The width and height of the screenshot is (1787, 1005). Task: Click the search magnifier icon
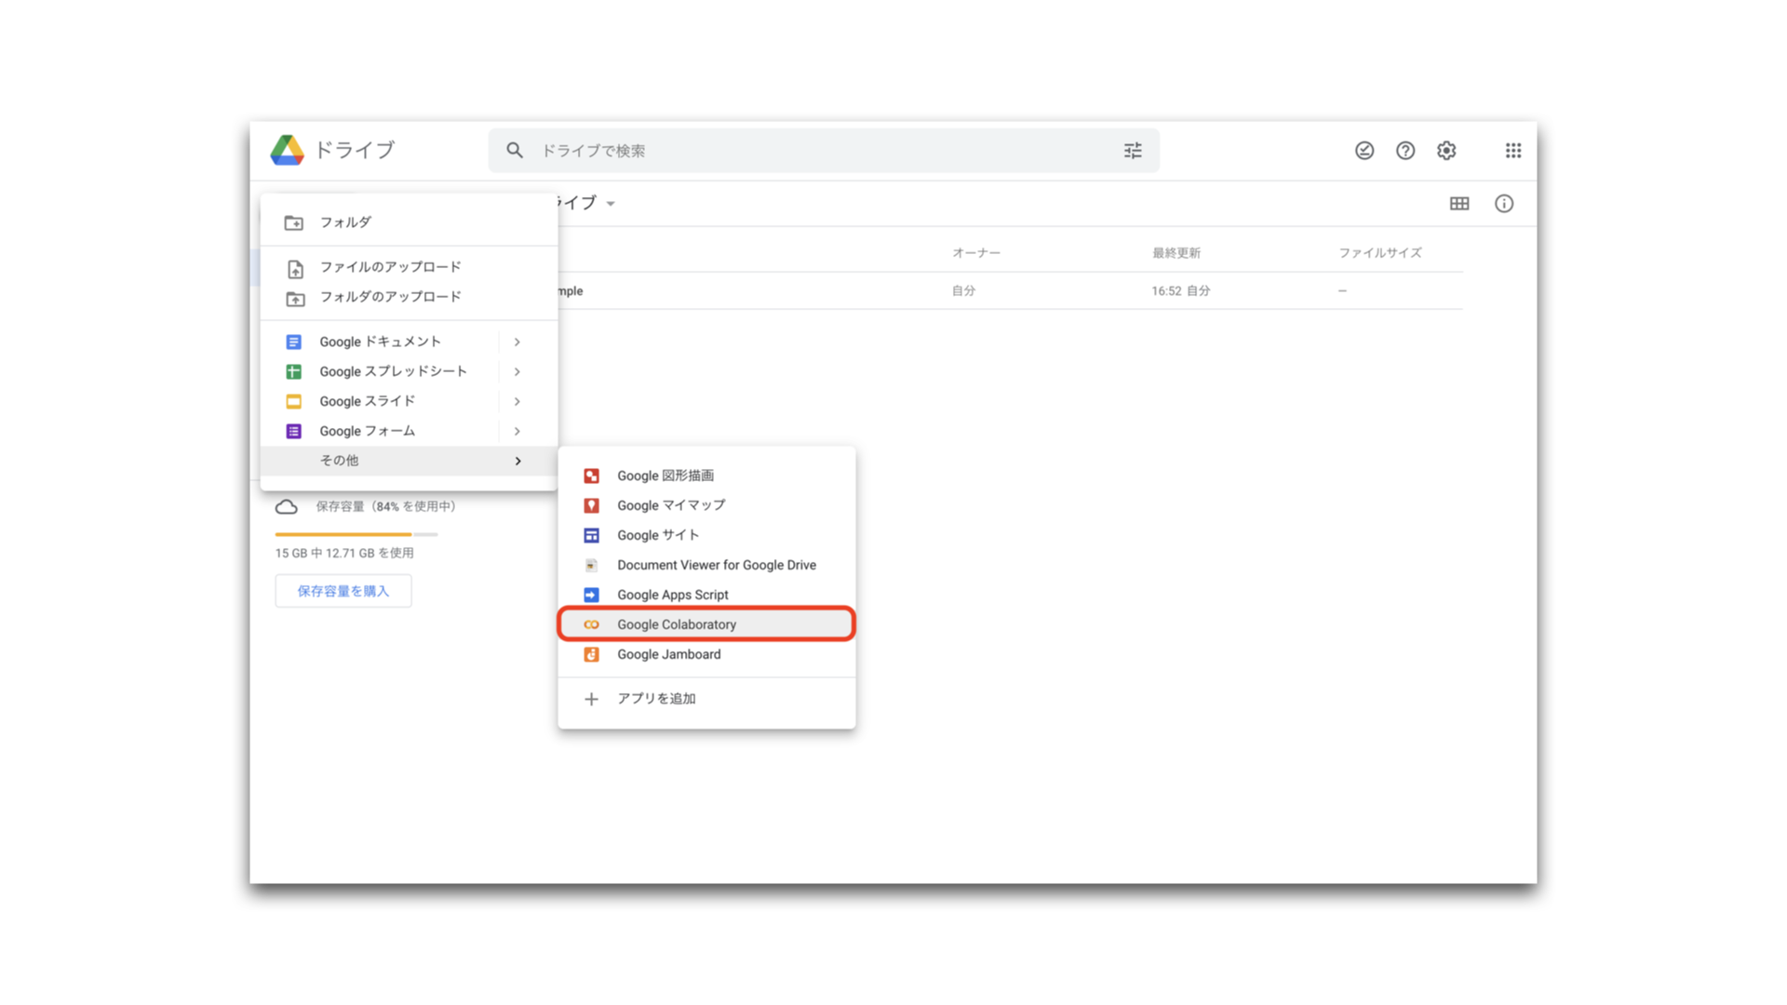coord(515,150)
